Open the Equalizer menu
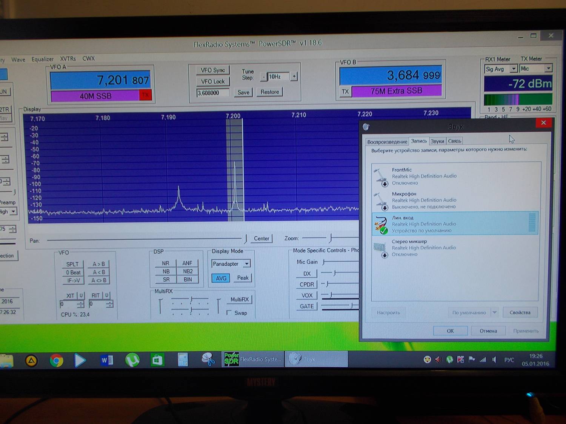566x424 pixels. [x=43, y=59]
